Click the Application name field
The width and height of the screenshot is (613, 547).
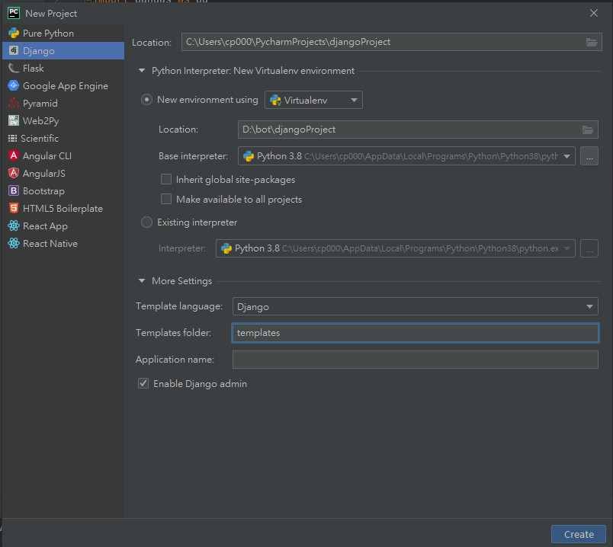coord(416,360)
